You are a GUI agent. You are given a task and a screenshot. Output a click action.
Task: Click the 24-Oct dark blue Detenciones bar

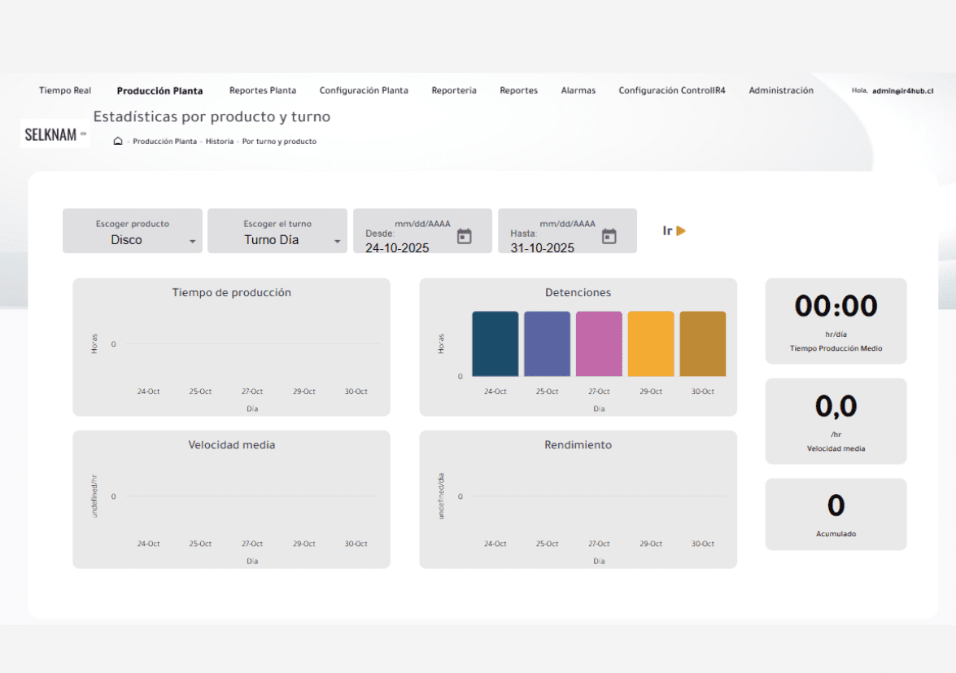(495, 343)
